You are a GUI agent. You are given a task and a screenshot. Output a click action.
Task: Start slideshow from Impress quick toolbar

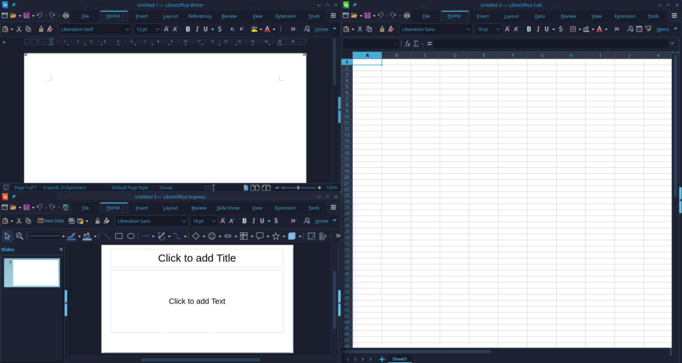(66, 207)
